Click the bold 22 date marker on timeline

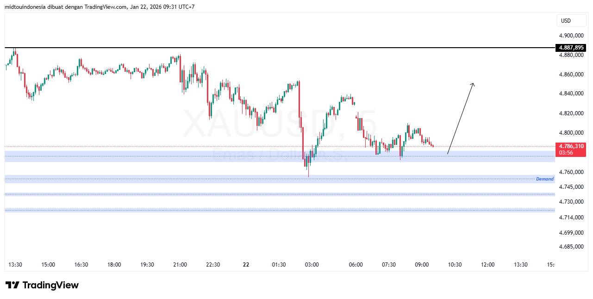click(x=245, y=264)
